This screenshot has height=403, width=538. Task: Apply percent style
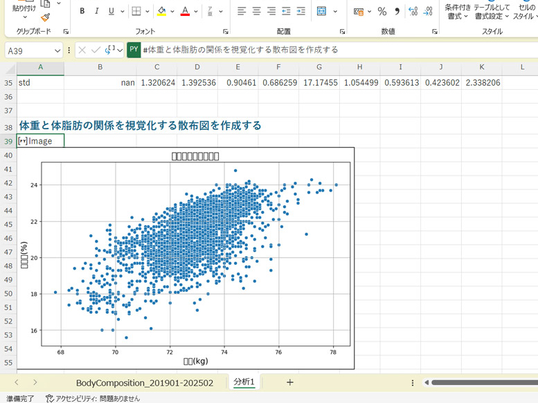pyautogui.click(x=382, y=12)
